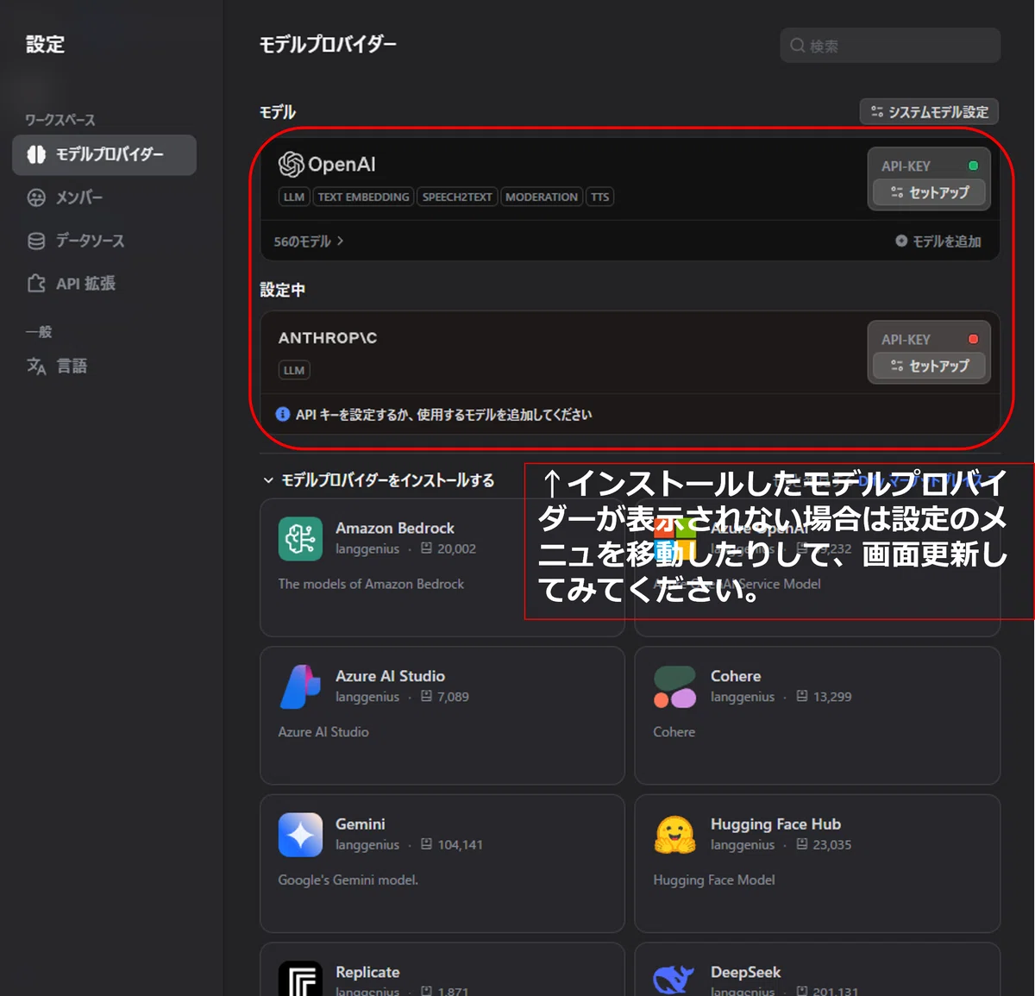Open the Amazon Bedrock plugin card title

(x=395, y=528)
